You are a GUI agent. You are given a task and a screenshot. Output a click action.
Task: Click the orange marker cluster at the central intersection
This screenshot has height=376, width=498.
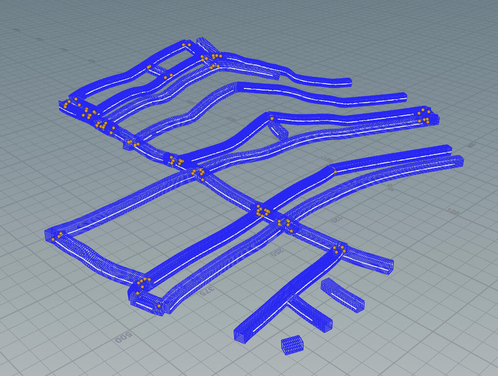pos(261,211)
